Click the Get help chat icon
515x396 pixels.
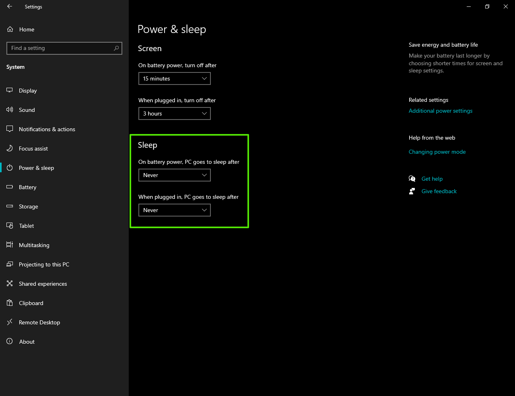412,179
